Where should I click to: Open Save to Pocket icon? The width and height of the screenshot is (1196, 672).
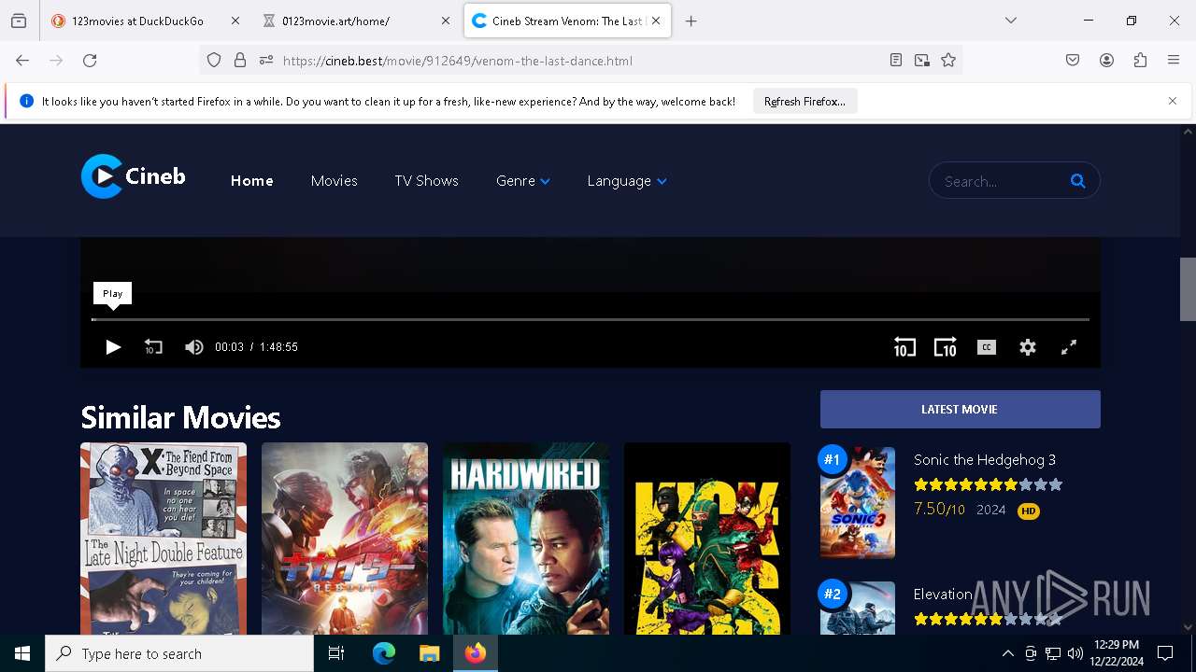(x=1073, y=60)
